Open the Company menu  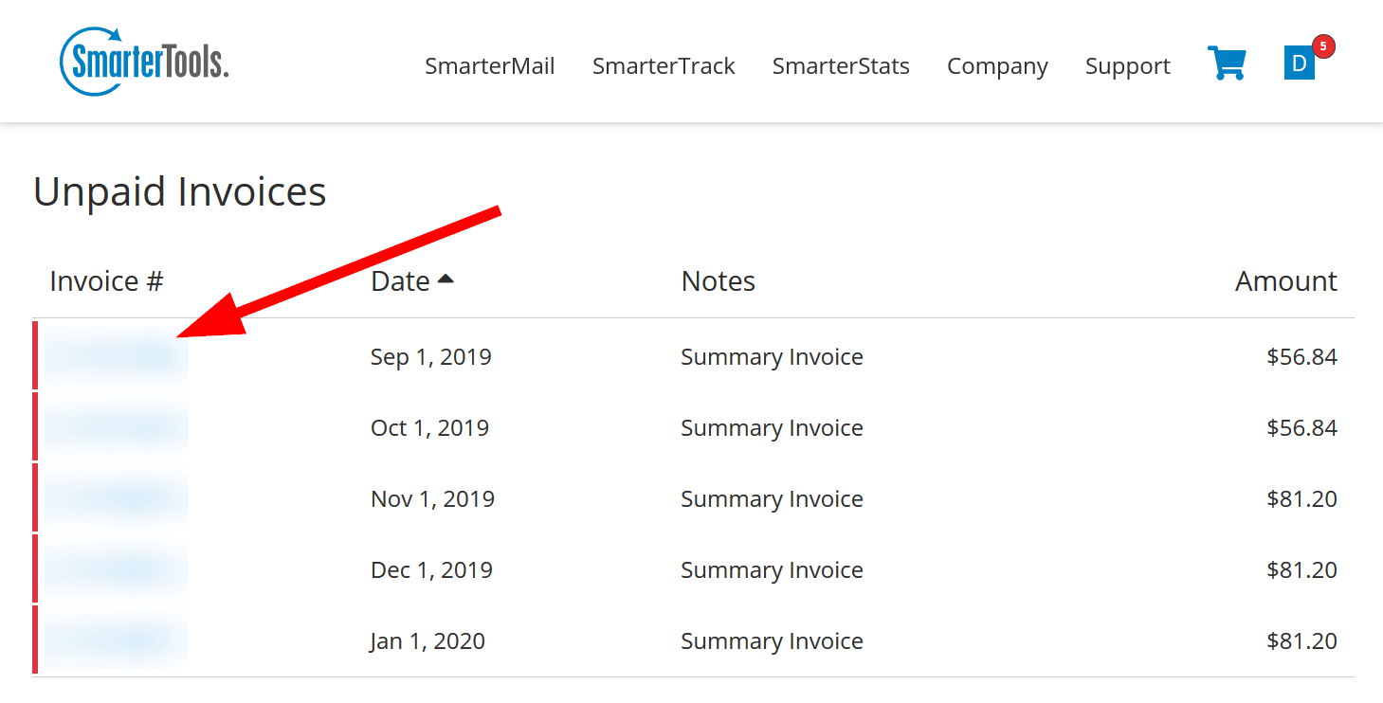coord(997,66)
